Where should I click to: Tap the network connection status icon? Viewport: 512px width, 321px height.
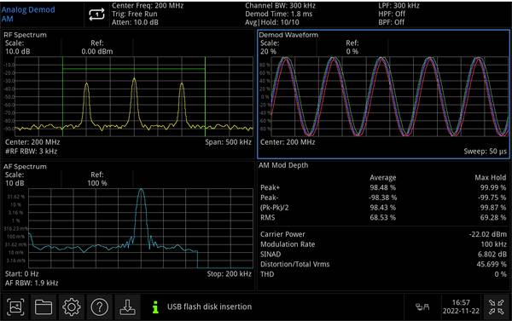(422, 307)
